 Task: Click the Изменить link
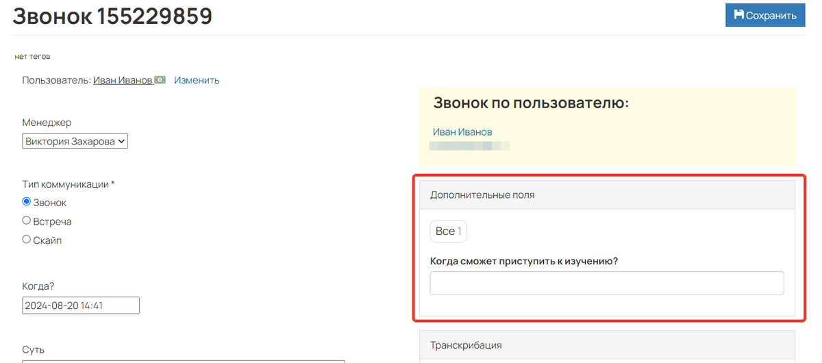click(197, 80)
